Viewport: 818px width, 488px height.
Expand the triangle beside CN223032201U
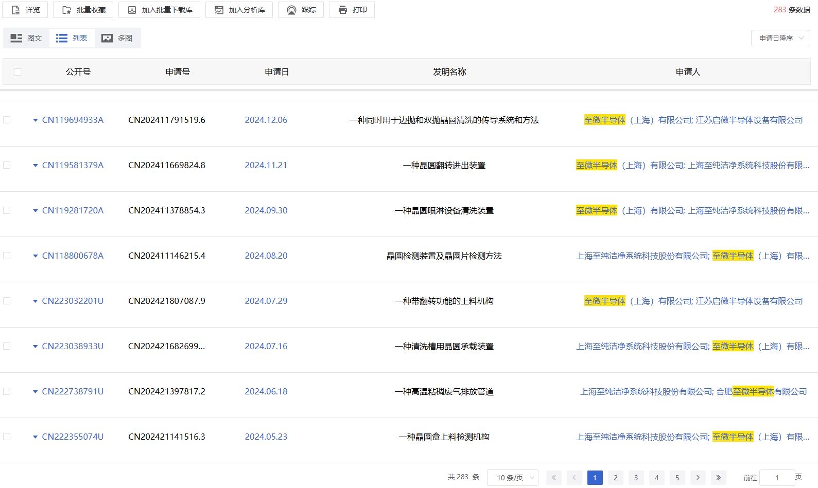[36, 301]
